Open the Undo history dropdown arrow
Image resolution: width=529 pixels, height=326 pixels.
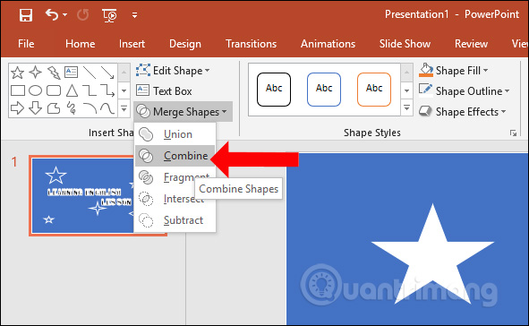[x=64, y=15]
